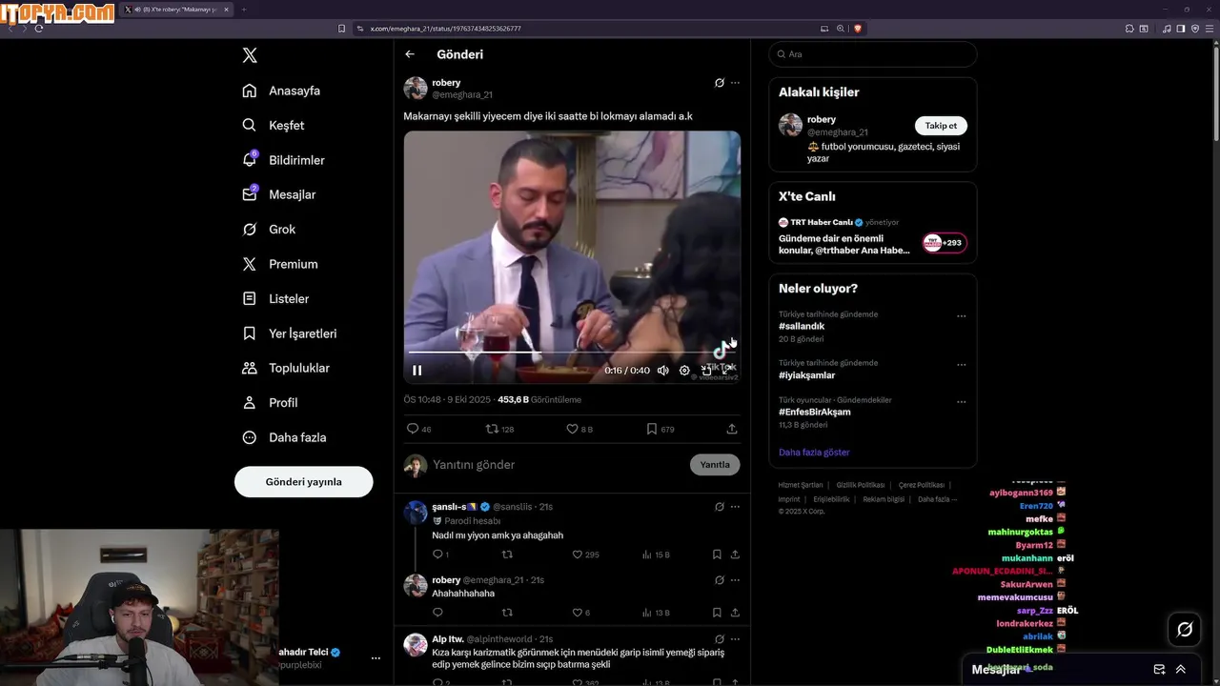The width and height of the screenshot is (1220, 686).
Task: Open more options on Alp Itw. reply
Action: 735,639
